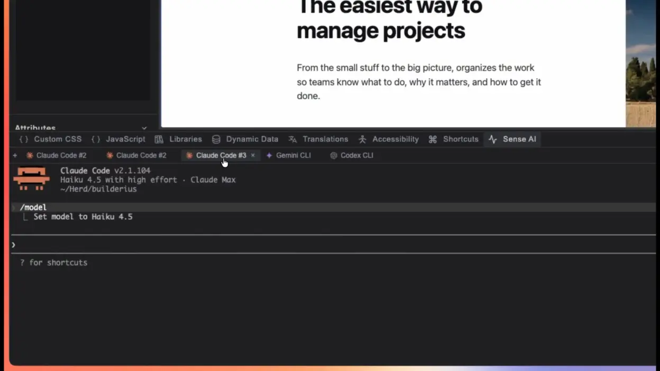Add a new terminal tab with plus button
This screenshot has height=371, width=660.
coord(14,155)
